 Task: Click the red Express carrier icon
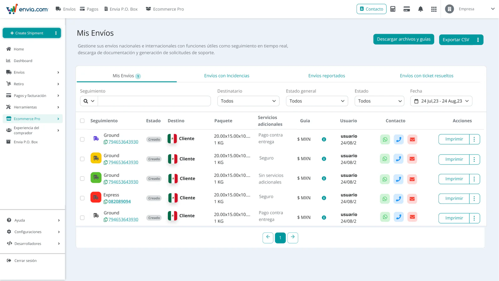point(96,197)
